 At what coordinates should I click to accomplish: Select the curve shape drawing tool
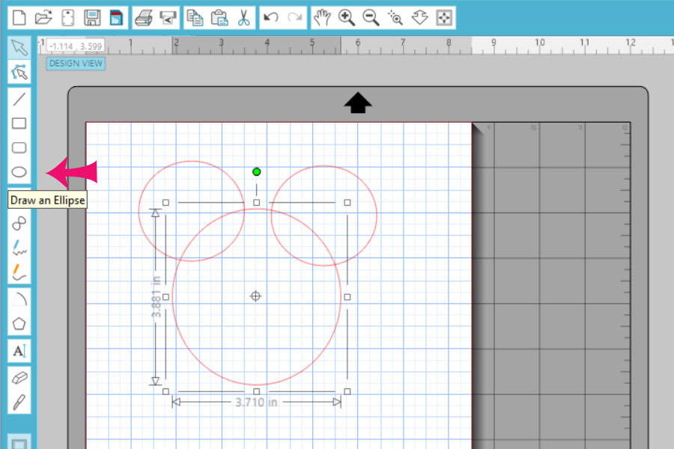[19, 223]
